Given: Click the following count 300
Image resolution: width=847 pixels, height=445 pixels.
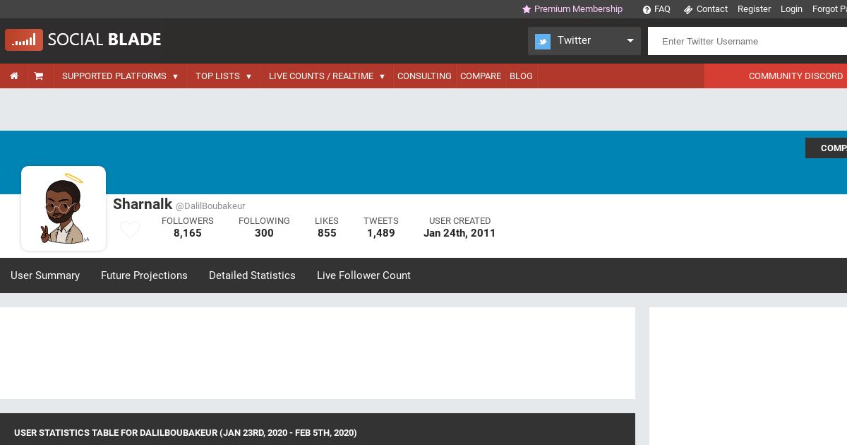Looking at the screenshot, I should point(264,233).
